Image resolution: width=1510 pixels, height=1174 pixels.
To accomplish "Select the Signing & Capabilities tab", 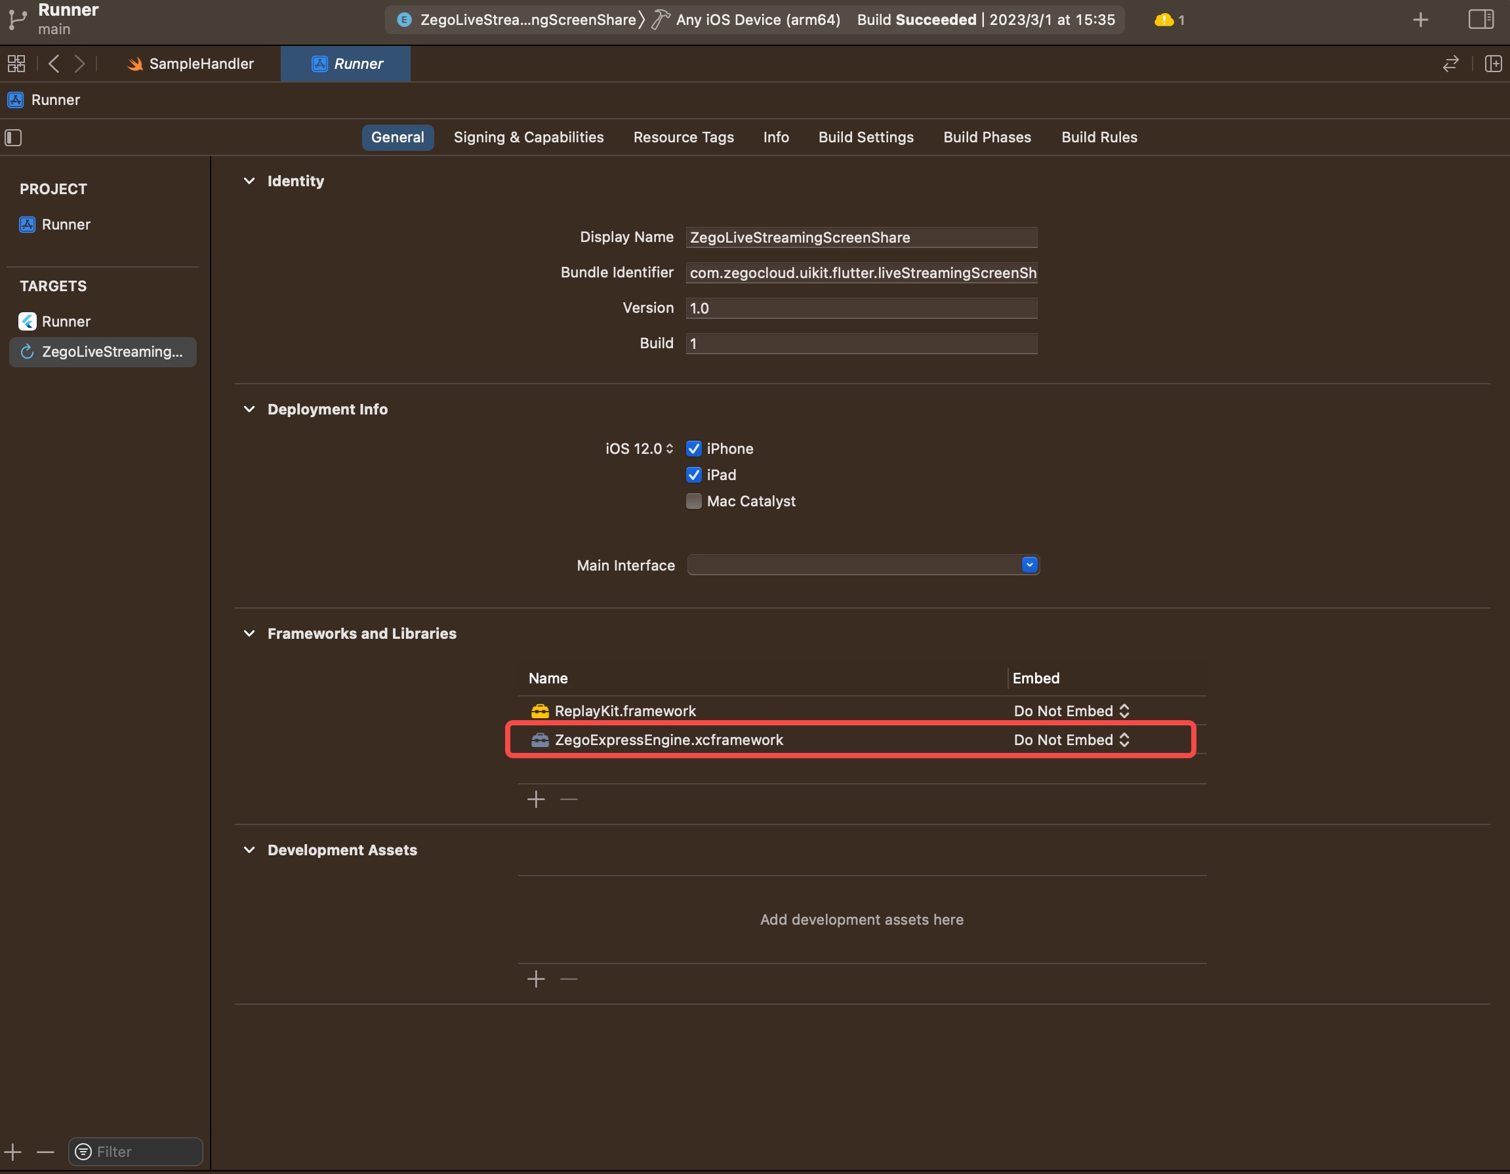I will click(x=528, y=136).
